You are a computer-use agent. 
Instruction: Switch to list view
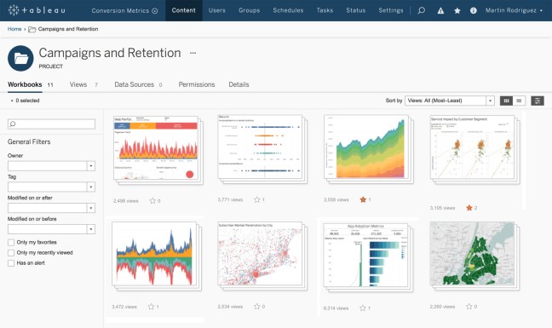519,101
